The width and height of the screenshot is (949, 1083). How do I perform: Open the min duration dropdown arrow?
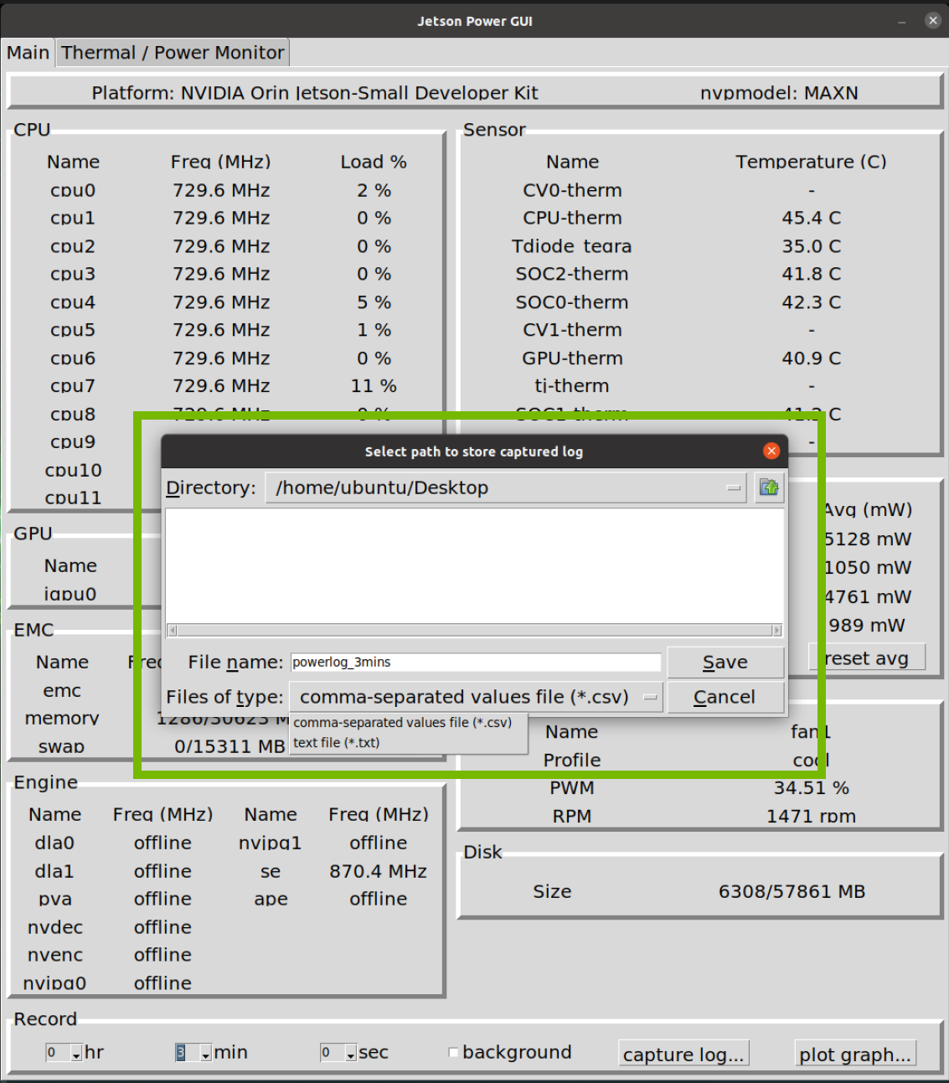[205, 1054]
